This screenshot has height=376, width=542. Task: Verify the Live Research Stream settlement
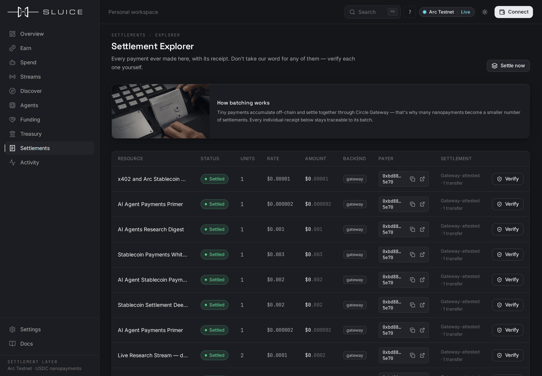coord(507,355)
